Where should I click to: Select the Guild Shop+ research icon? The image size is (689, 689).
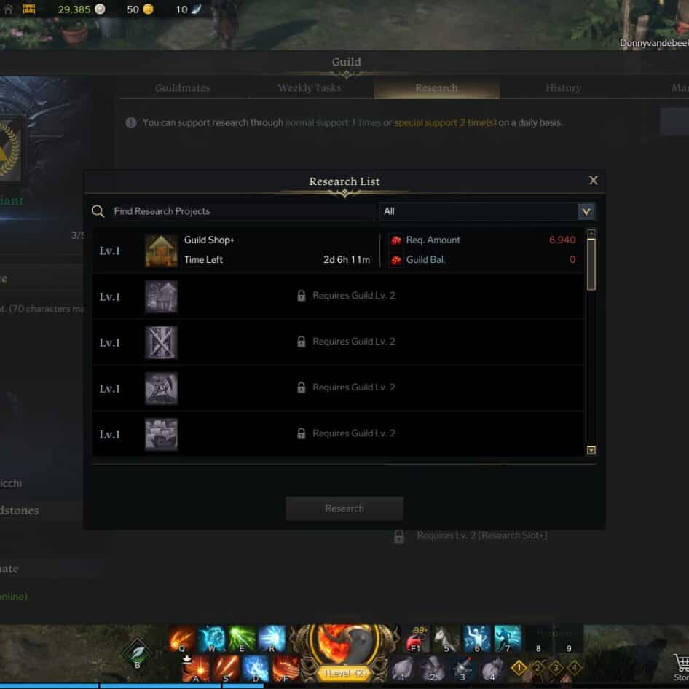(161, 251)
